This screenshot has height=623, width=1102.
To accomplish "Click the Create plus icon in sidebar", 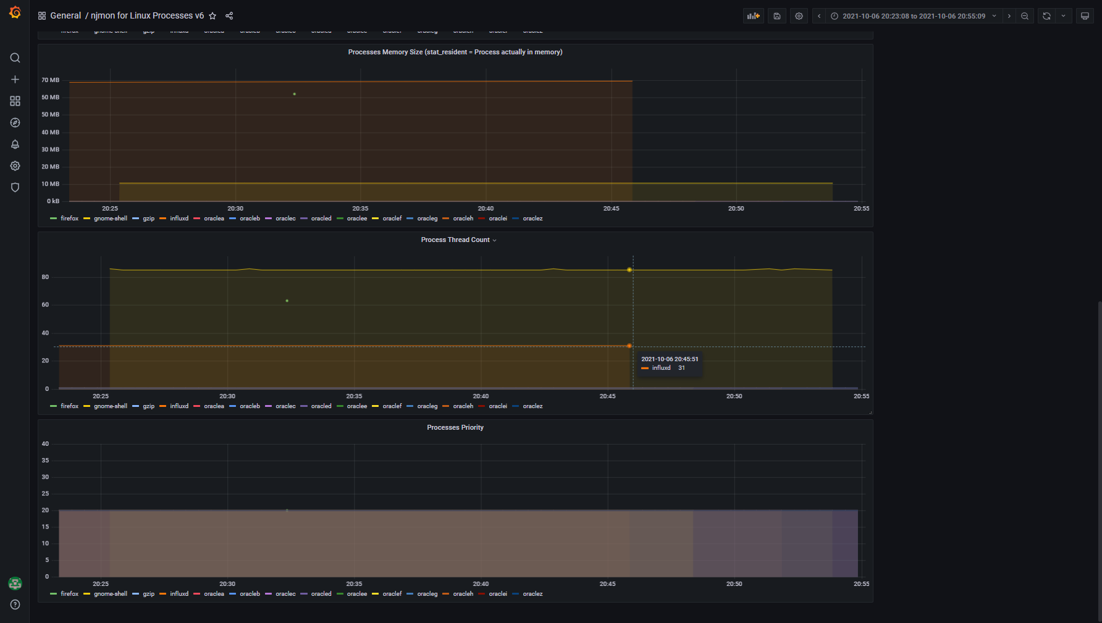I will [x=15, y=80].
